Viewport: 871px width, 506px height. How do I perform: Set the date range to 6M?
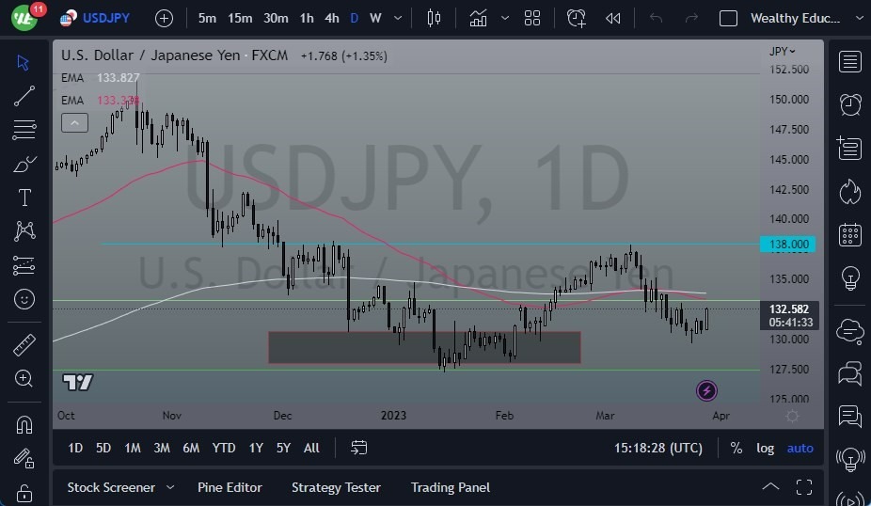pyautogui.click(x=191, y=448)
